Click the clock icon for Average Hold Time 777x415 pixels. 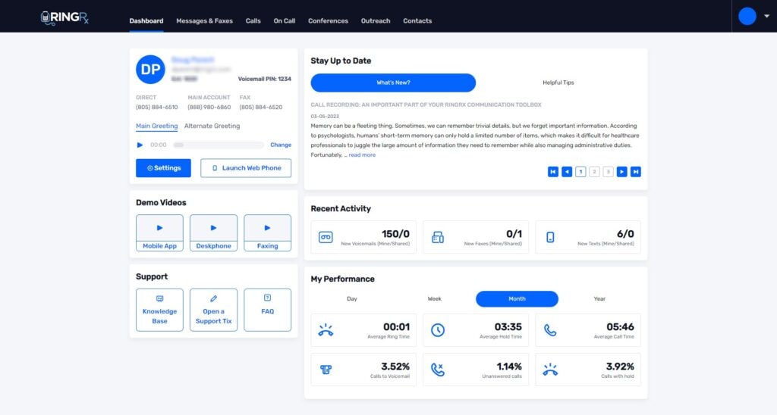pos(438,330)
